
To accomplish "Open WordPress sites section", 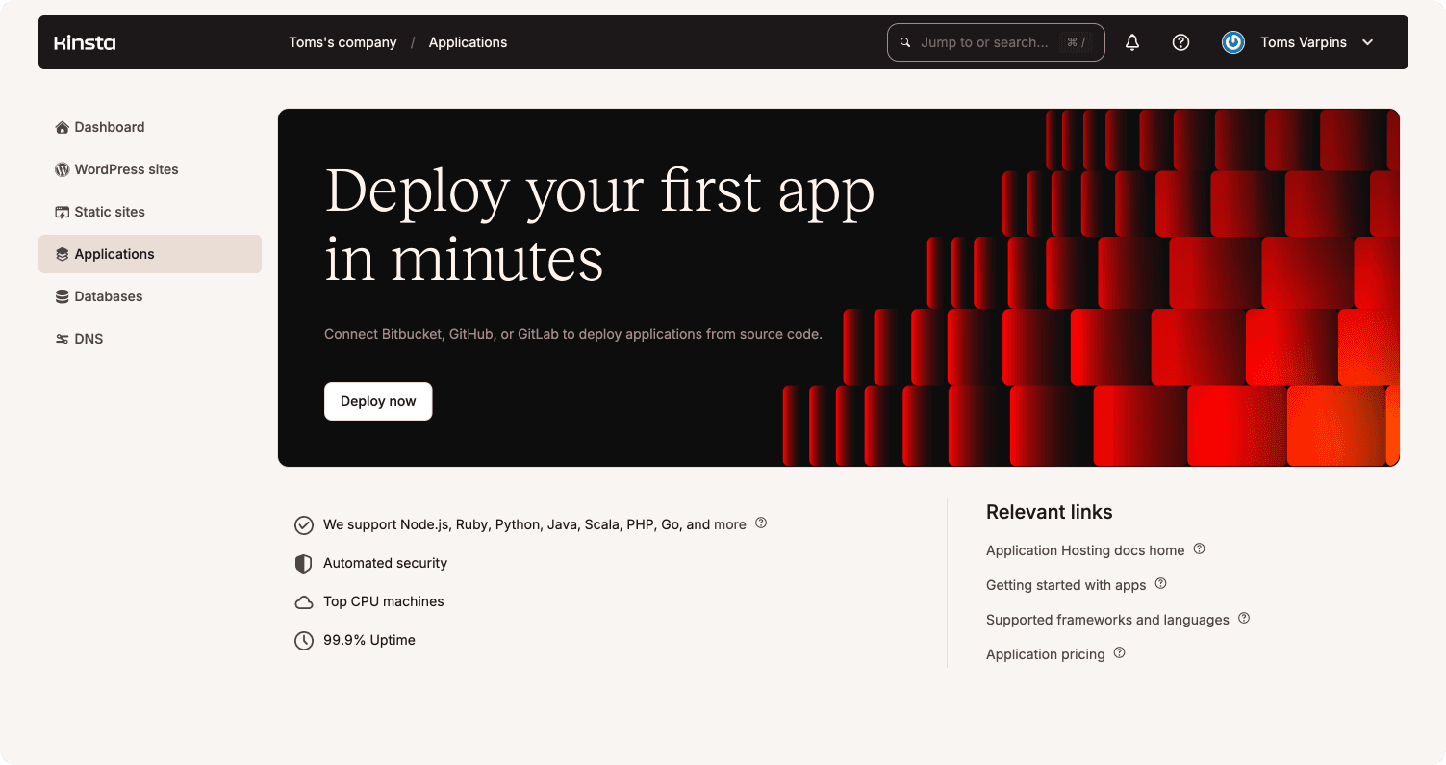I will pyautogui.click(x=150, y=169).
